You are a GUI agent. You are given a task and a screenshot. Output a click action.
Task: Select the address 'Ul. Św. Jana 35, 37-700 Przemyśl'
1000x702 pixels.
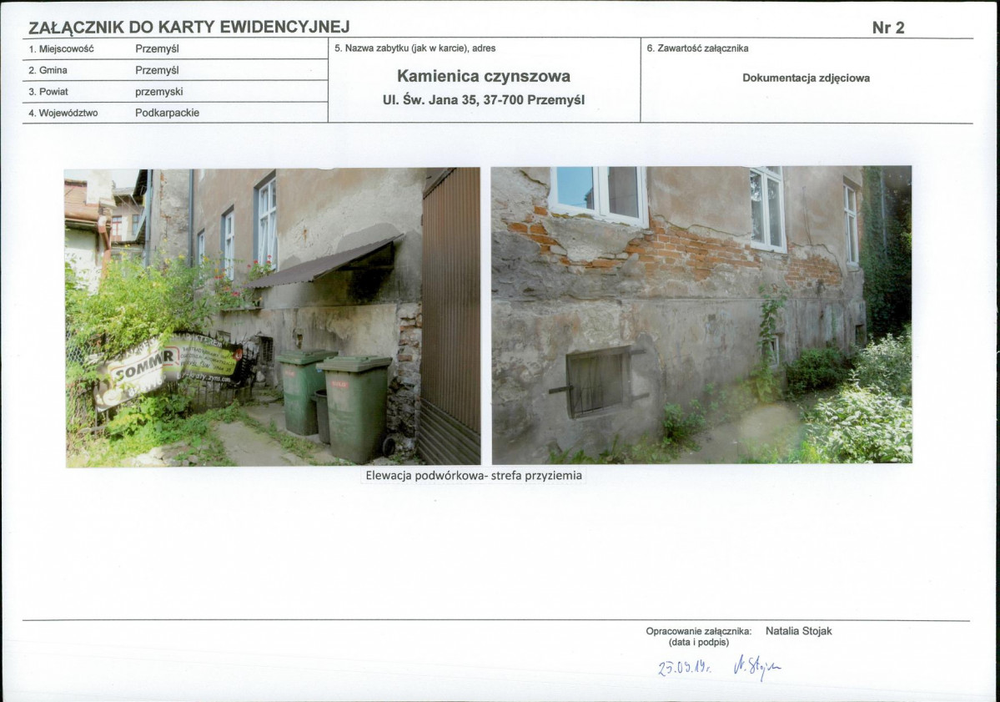484,99
